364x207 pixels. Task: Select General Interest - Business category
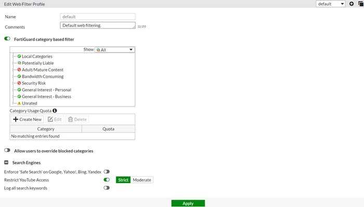(46, 97)
